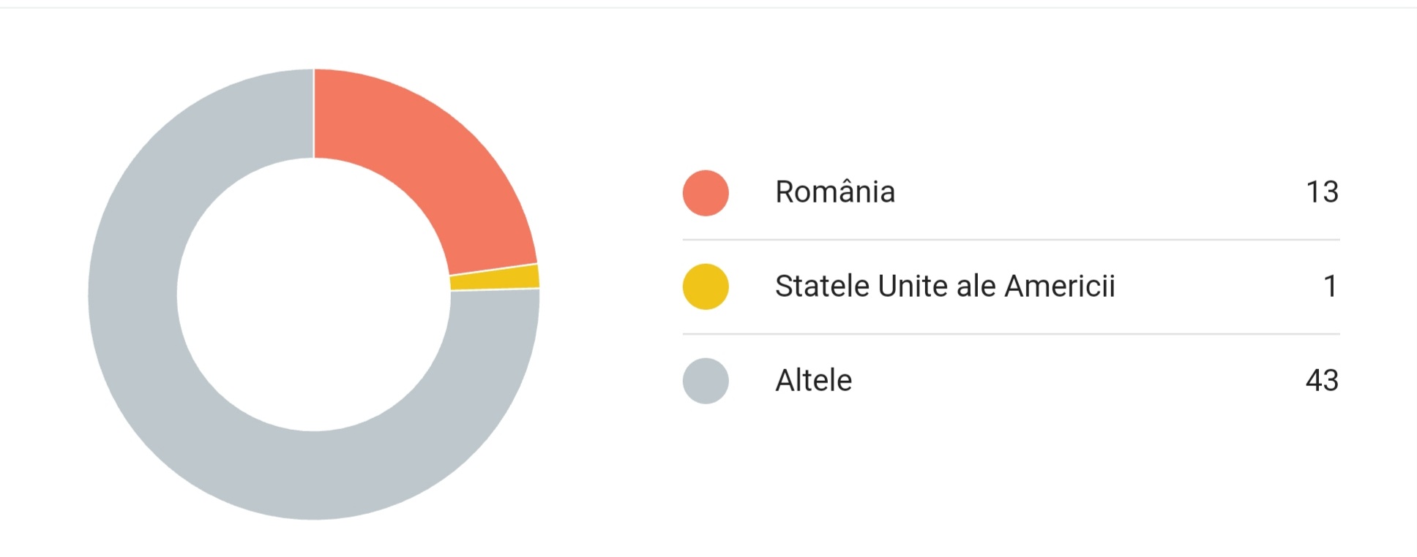Select the Altele legend label
This screenshot has width=1417, height=557.
point(814,380)
